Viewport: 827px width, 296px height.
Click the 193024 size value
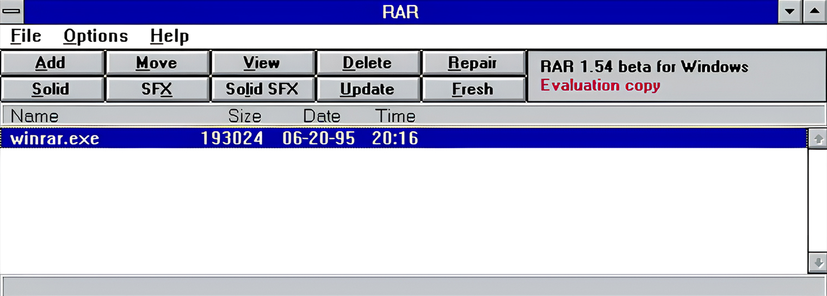[232, 138]
